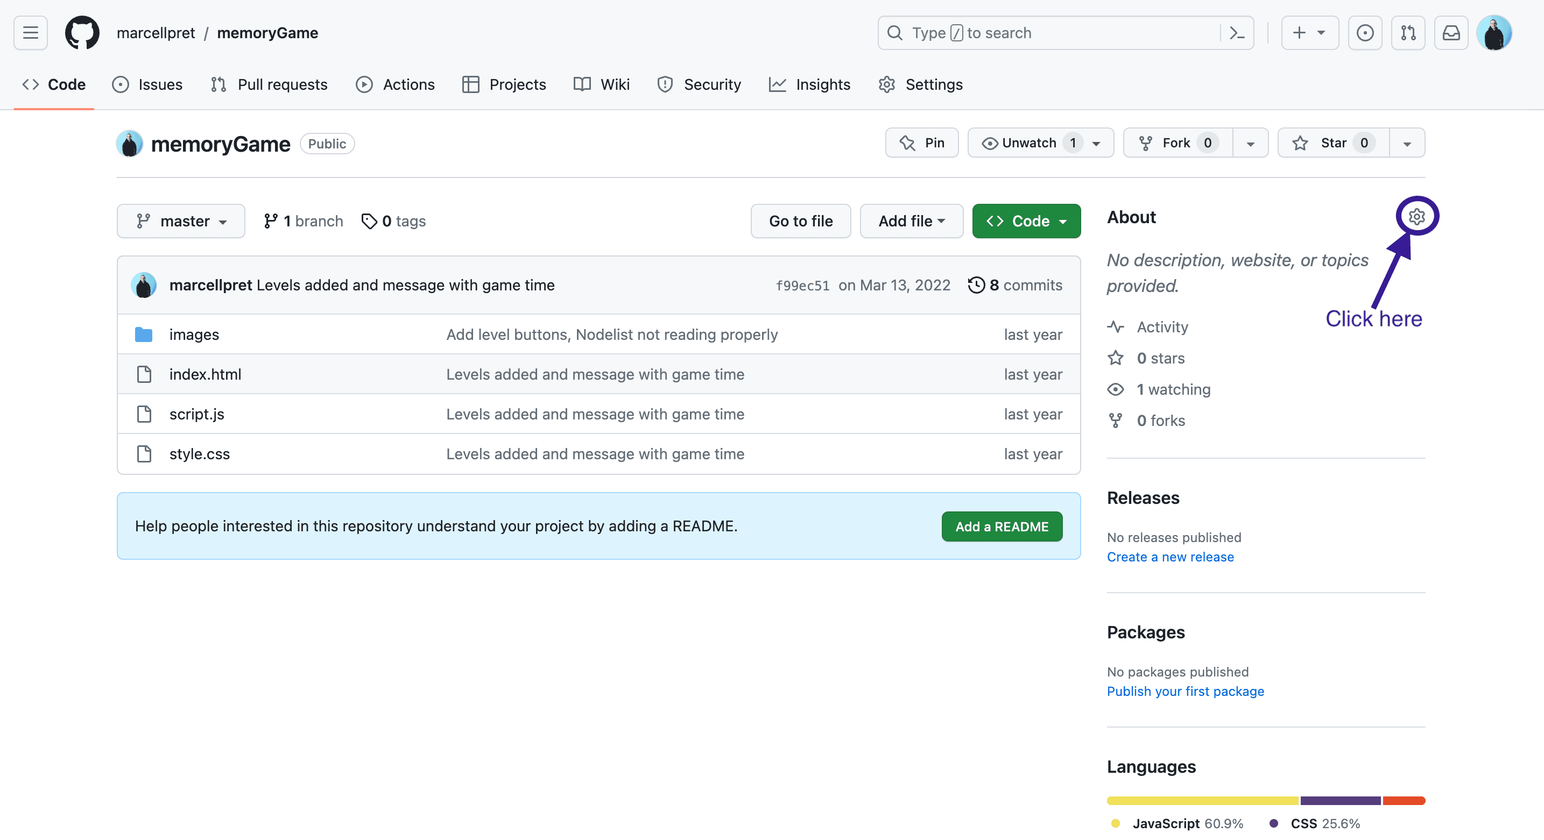The height and width of the screenshot is (840, 1544).
Task: Click the Add a README button
Action: point(1001,526)
